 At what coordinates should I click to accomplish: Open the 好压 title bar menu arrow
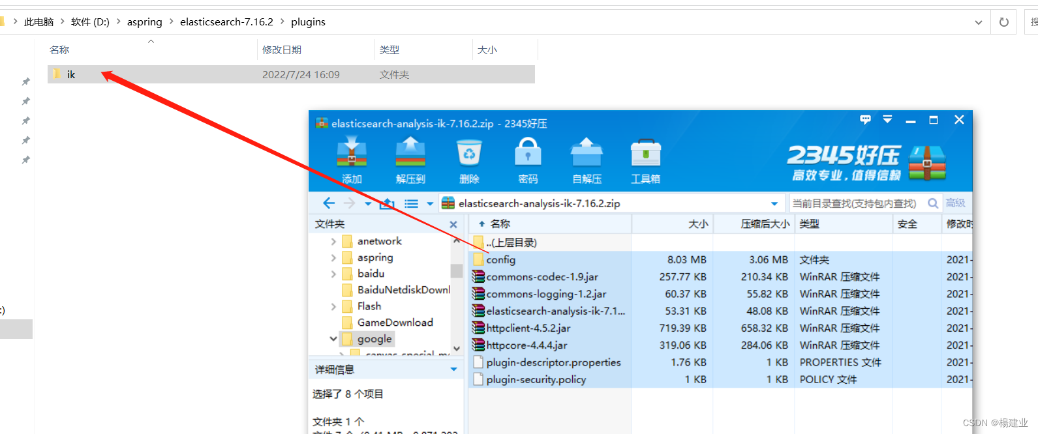click(x=887, y=119)
